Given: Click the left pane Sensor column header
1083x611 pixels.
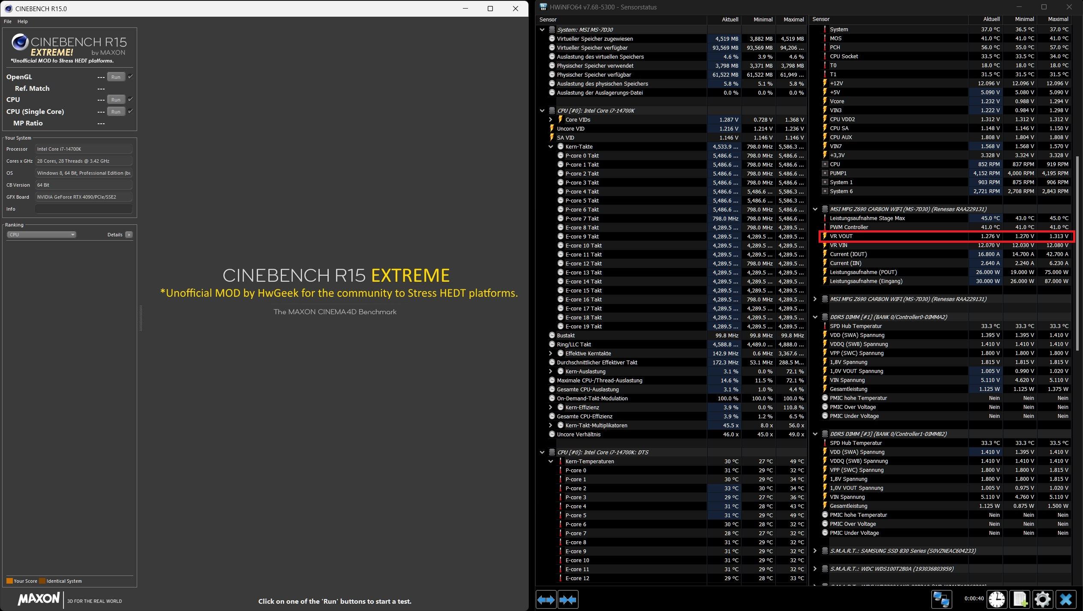Looking at the screenshot, I should [621, 19].
